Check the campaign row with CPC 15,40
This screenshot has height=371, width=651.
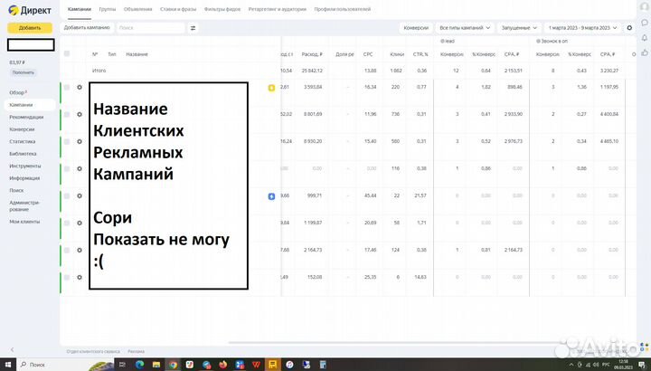click(x=67, y=142)
